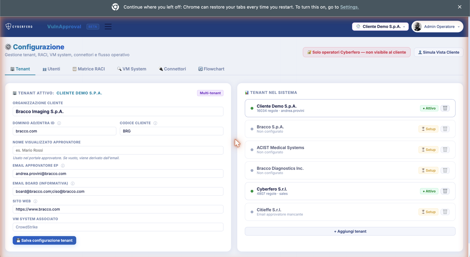Delete the Citieffe S.r.l. tenant

coord(445,212)
